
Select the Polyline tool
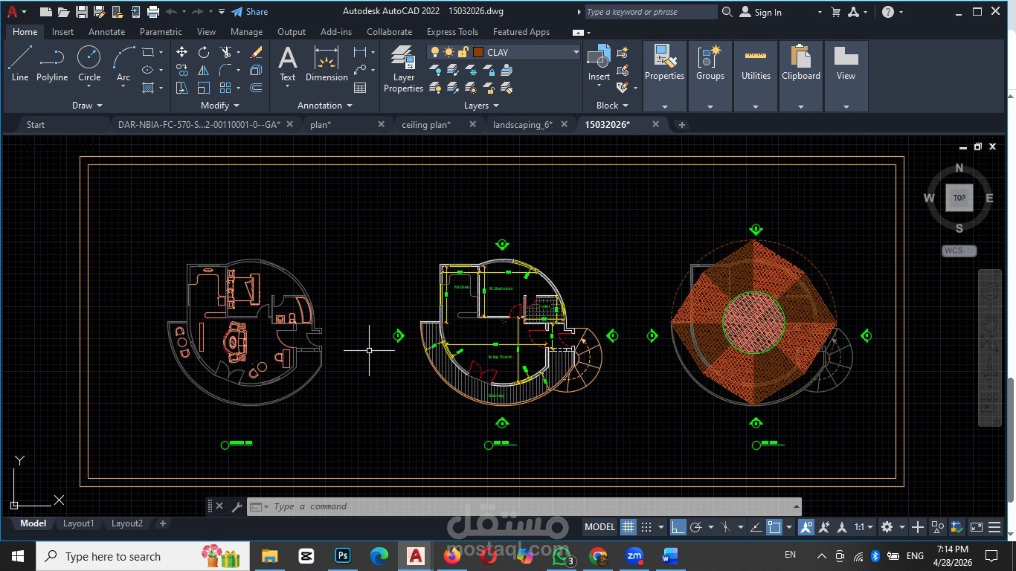[x=52, y=63]
